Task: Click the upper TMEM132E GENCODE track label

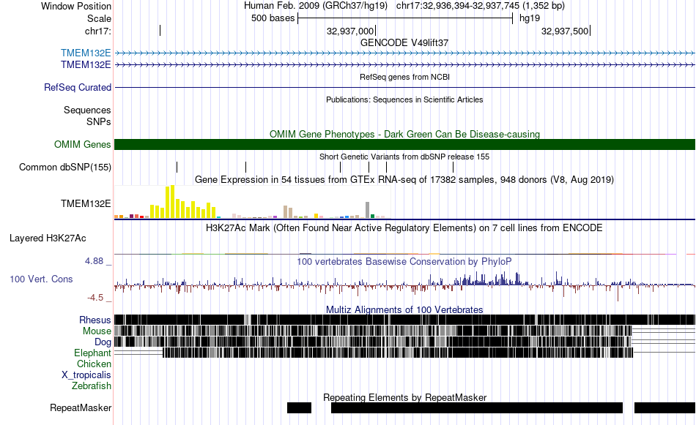Action: pyautogui.click(x=86, y=53)
